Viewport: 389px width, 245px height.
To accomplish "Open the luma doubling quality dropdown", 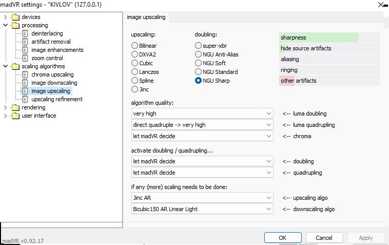I will click(x=202, y=114).
